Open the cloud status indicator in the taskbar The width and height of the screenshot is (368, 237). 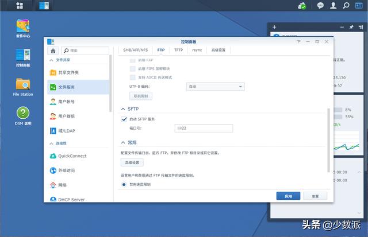point(302,6)
